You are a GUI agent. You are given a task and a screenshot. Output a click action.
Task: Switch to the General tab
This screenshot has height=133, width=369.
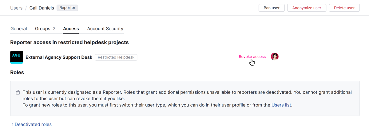coord(19,29)
